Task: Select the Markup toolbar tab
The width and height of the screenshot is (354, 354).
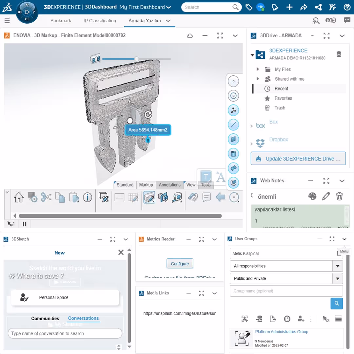Action: tap(146, 185)
